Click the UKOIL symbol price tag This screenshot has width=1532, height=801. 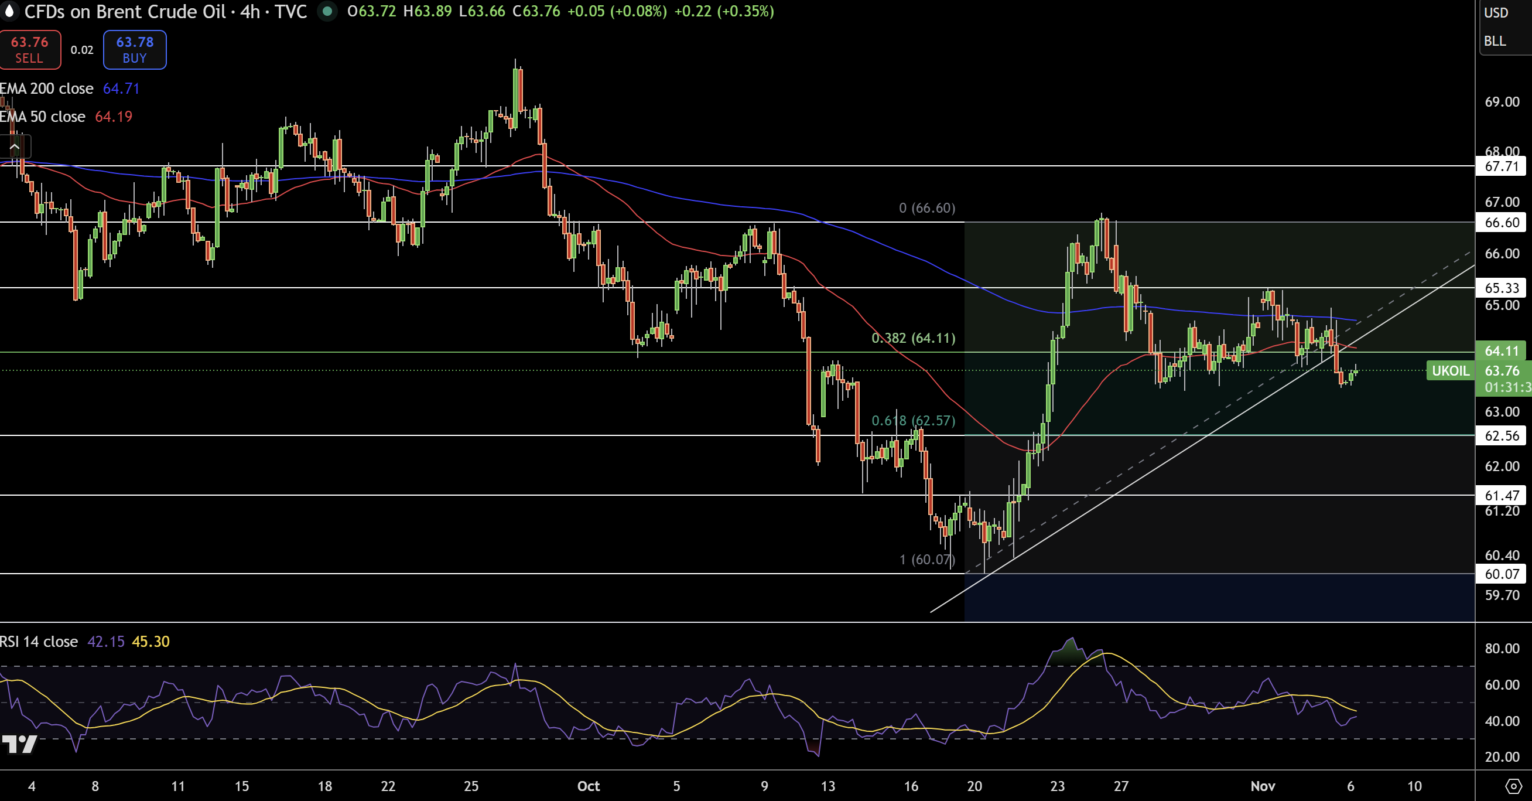(x=1449, y=371)
